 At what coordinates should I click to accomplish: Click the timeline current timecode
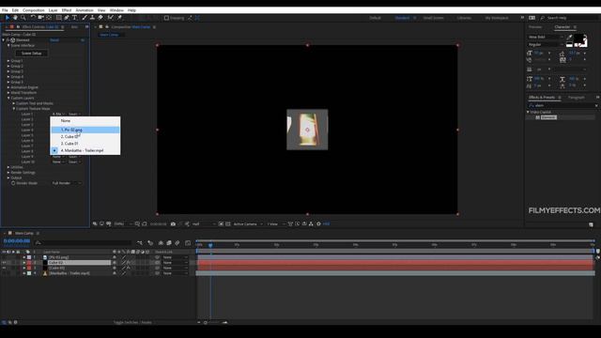(x=17, y=241)
